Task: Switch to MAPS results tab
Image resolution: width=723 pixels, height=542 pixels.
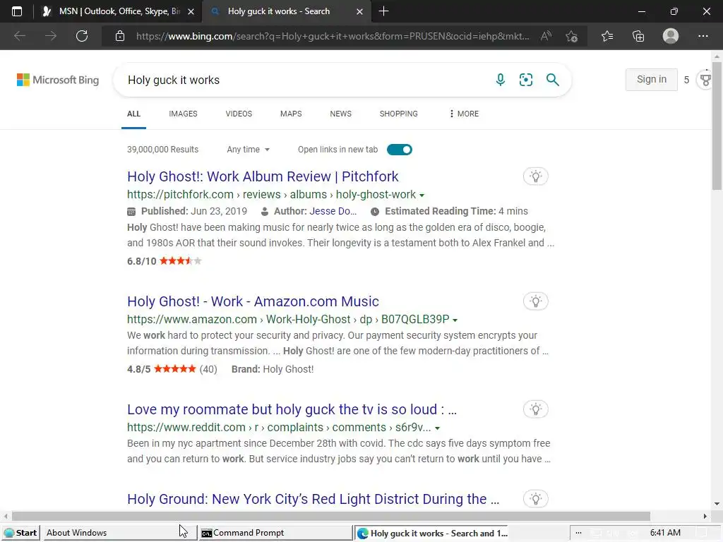Action: [291, 114]
